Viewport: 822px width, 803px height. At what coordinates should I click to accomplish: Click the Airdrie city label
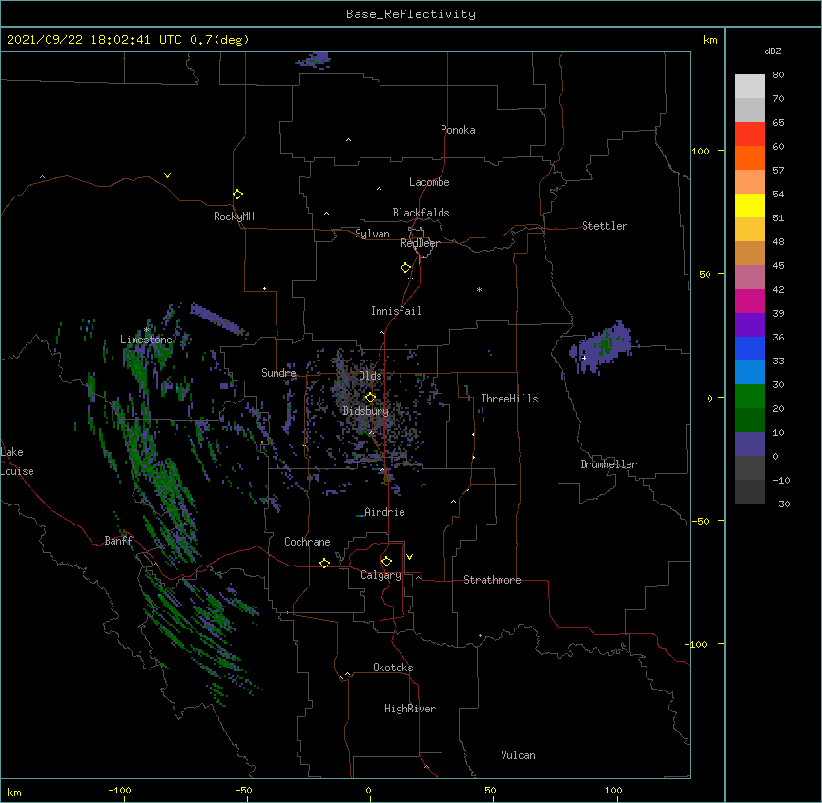point(384,512)
